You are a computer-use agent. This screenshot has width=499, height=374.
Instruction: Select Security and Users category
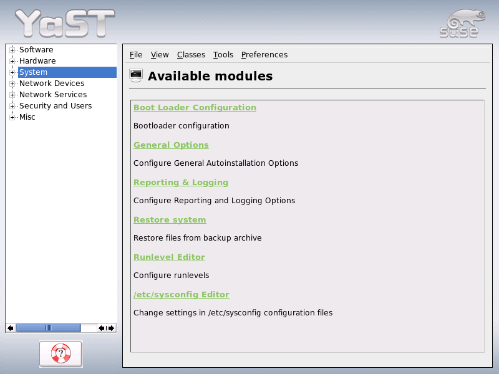click(x=56, y=105)
